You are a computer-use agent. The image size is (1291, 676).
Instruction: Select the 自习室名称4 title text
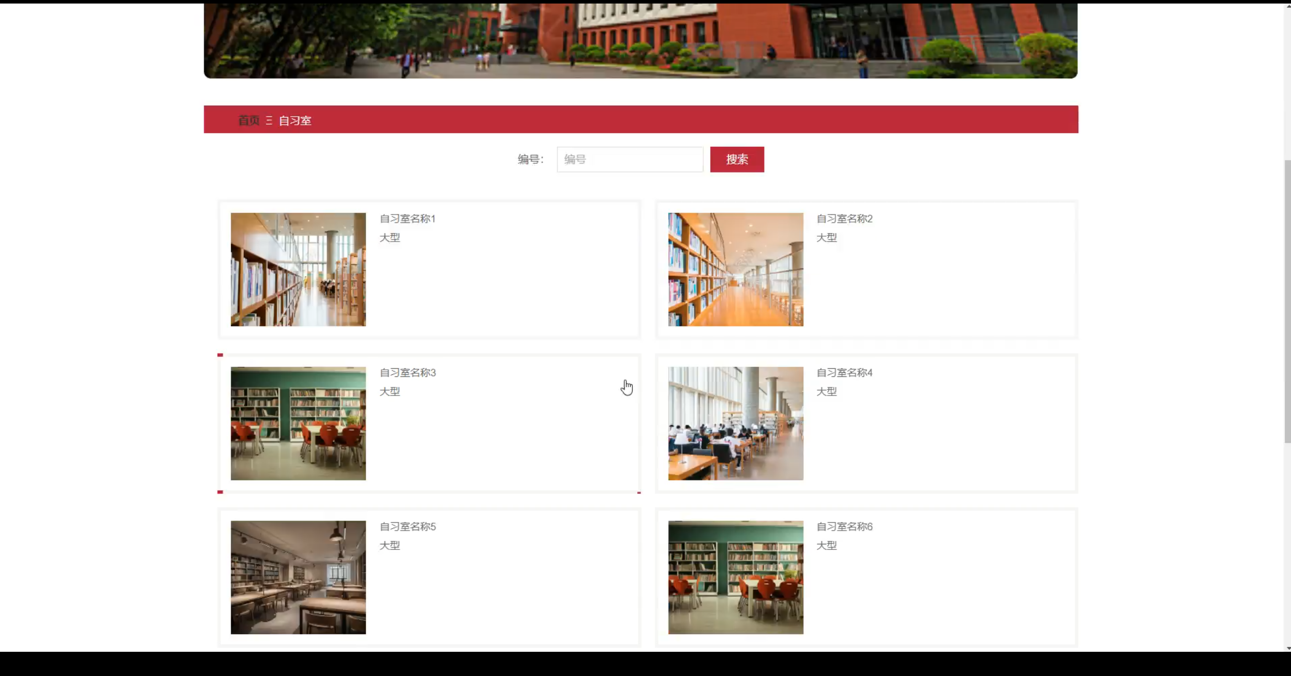tap(844, 372)
